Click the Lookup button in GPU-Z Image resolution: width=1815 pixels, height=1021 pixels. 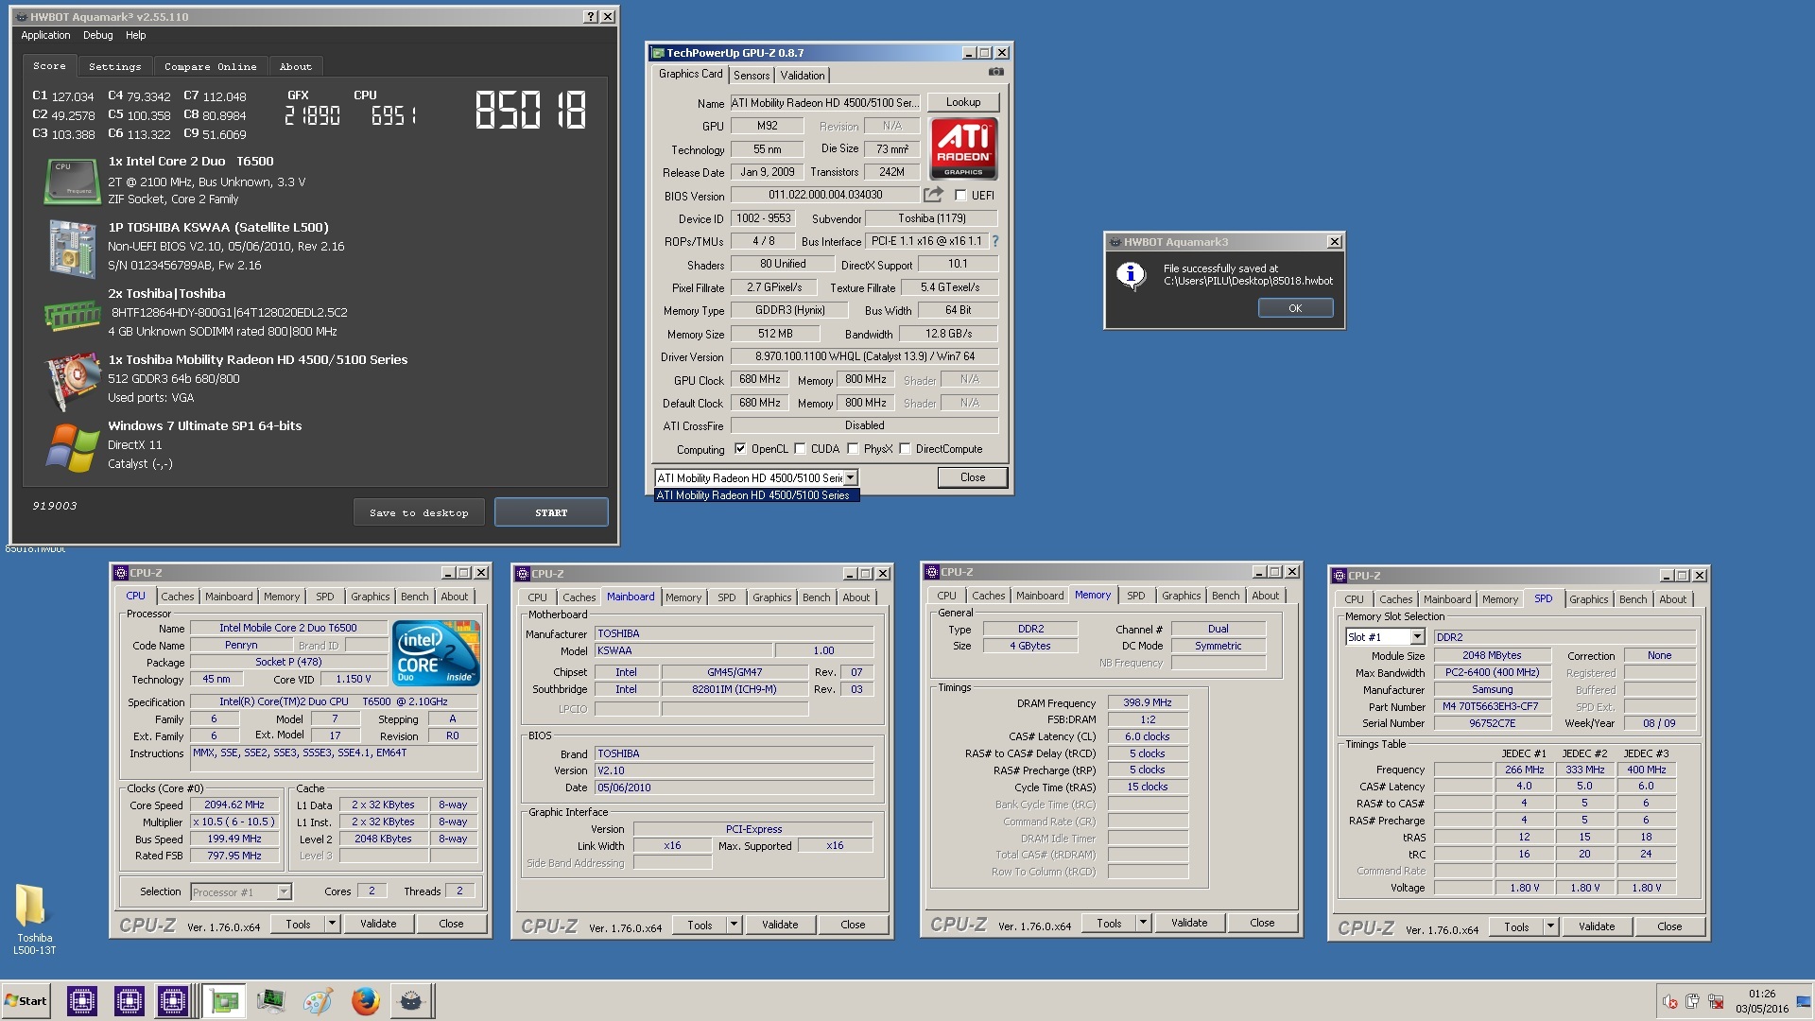[962, 102]
